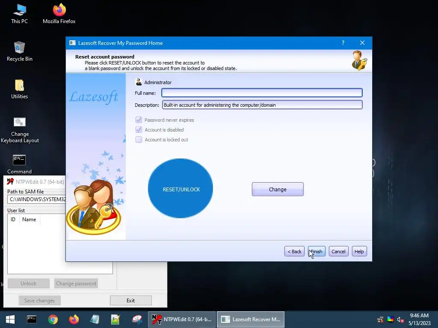Click the Name column header in NTPWEdit
Screen dimensions: 438x328
point(30,220)
